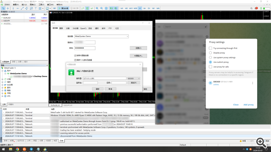Click the zoom in magnifier icon
Image resolution: width=271 pixels, height=152 pixels.
97,8
